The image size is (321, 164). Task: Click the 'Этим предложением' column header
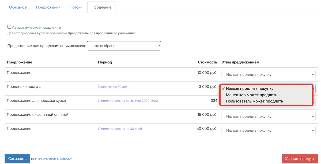(x=240, y=62)
